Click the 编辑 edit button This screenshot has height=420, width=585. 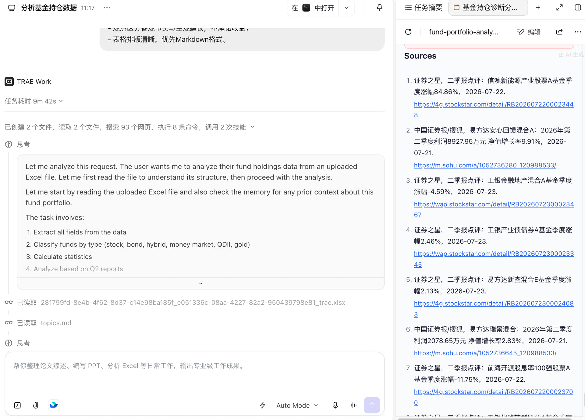coord(529,32)
